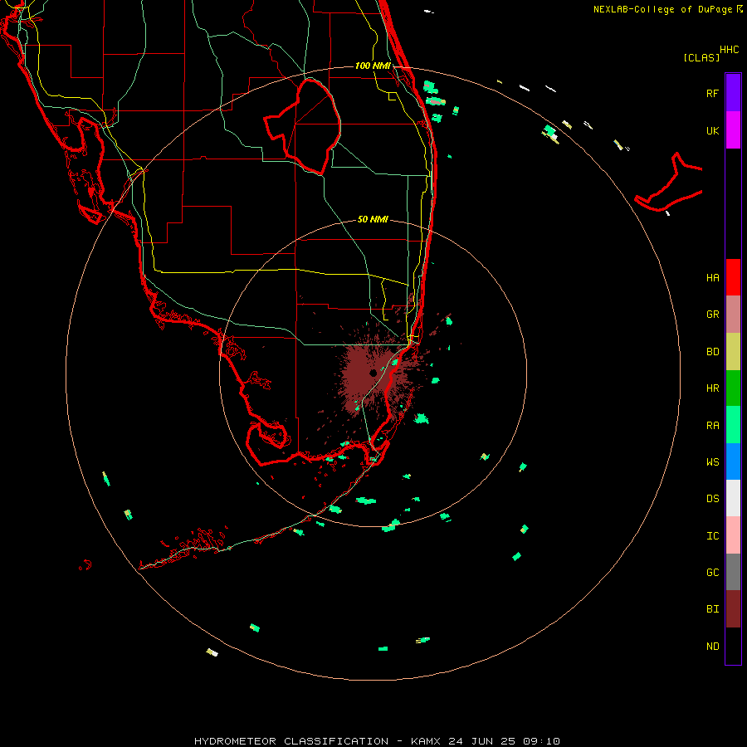747x747 pixels.
Task: Pick the light green RA legend swatch
Action: click(x=733, y=425)
